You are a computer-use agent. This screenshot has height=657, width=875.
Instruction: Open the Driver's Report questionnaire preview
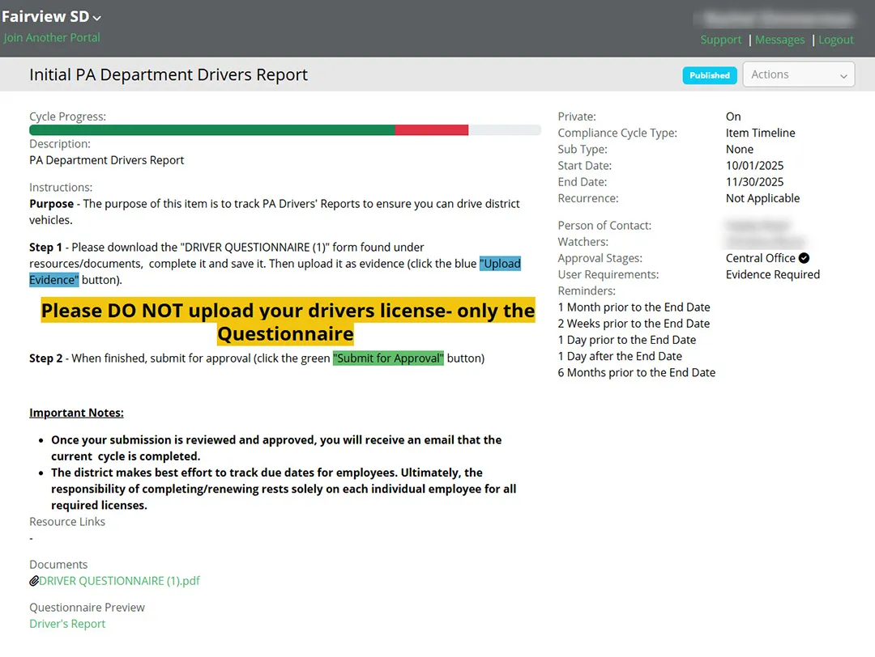pos(67,624)
